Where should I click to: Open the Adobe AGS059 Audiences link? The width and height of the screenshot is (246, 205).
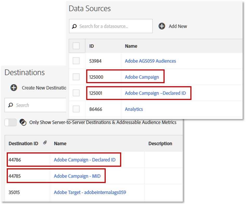coord(150,61)
